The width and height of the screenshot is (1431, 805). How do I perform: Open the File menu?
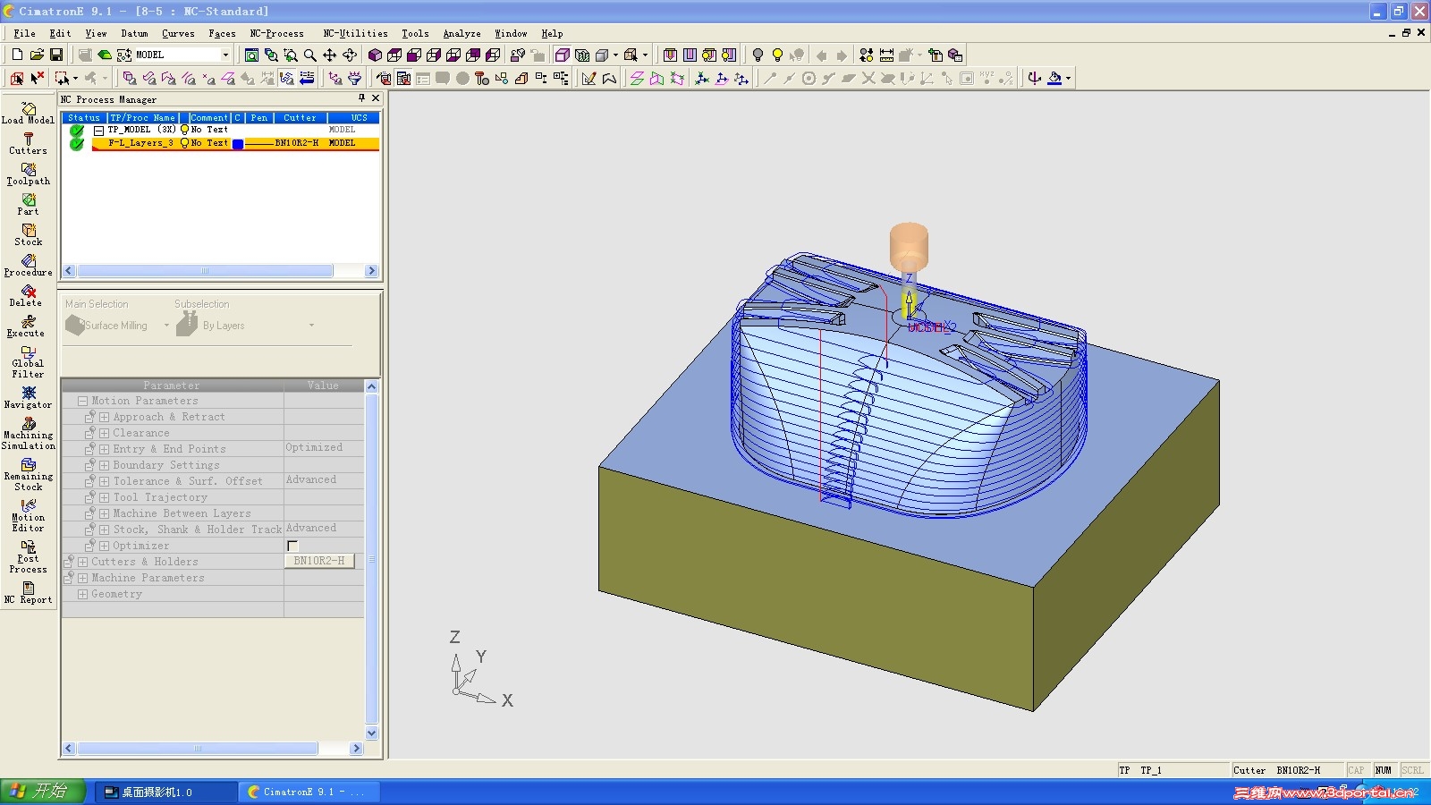(x=24, y=33)
